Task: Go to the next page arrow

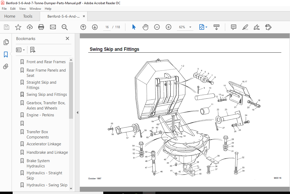Action: click(95, 27)
